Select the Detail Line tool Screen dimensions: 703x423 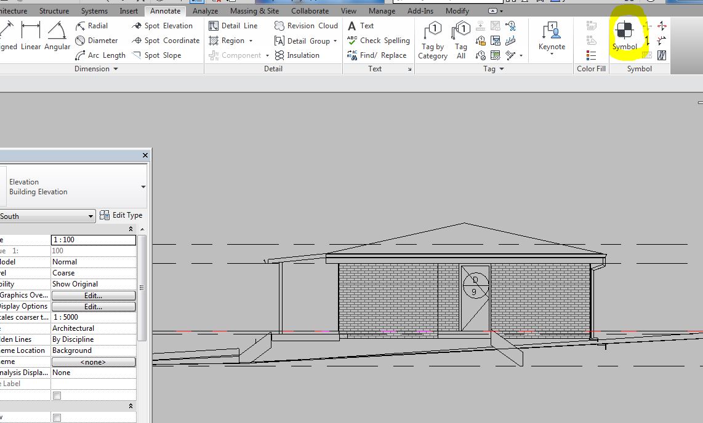coord(233,26)
